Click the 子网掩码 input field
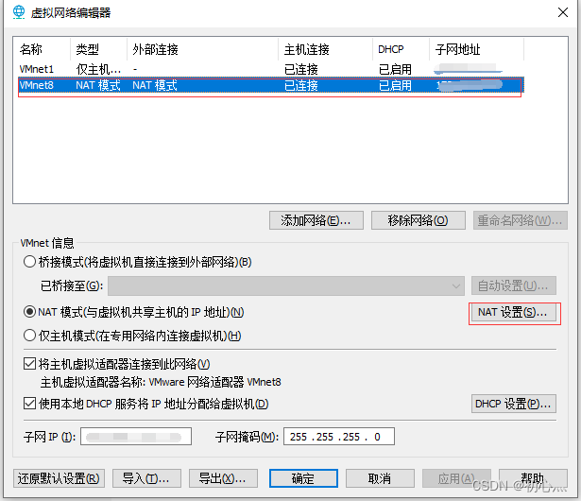This screenshot has height=501, width=581. (x=339, y=436)
